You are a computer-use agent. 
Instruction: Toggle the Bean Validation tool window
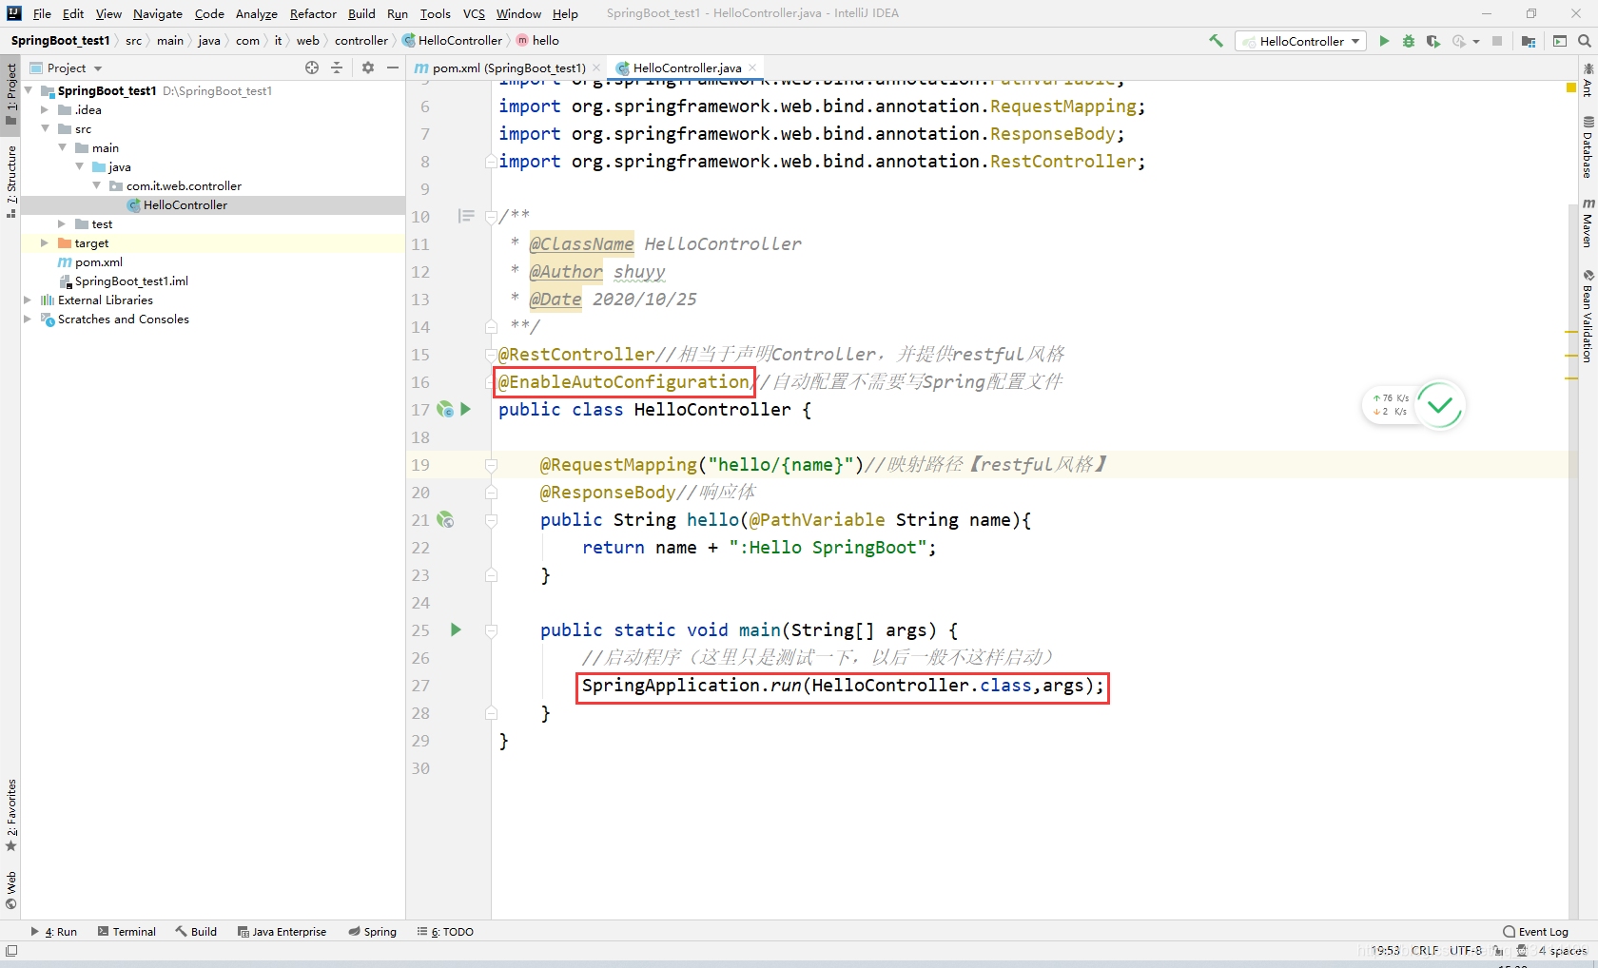click(1588, 317)
